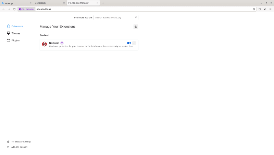Bookmark this page with the star icon

click(254, 9)
